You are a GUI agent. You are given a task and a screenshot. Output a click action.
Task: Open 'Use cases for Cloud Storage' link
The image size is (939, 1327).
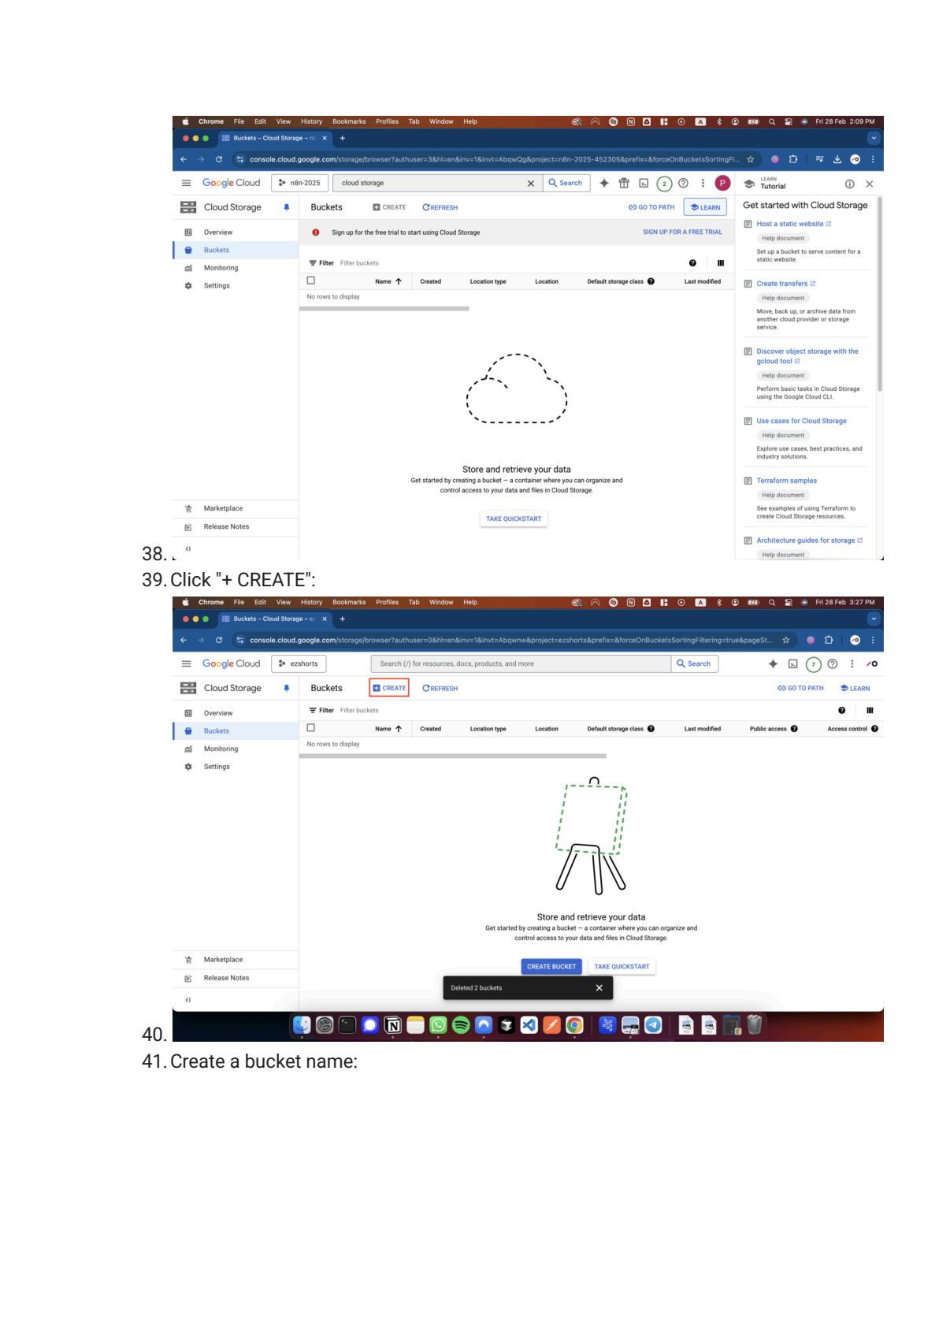(x=801, y=421)
